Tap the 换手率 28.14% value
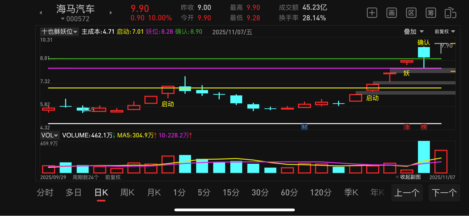469x216 pixels. [314, 18]
